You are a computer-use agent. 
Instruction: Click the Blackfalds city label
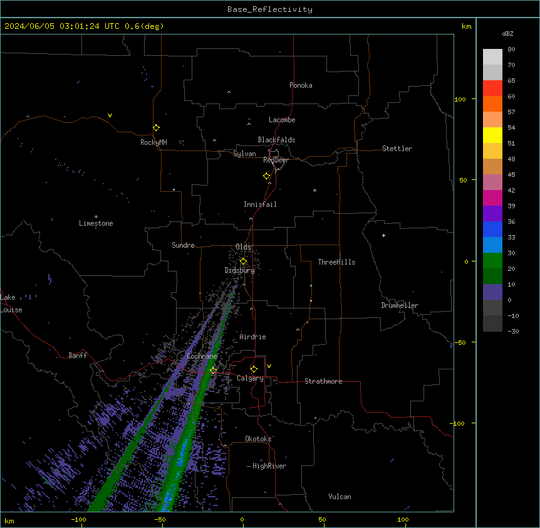pyautogui.click(x=276, y=140)
